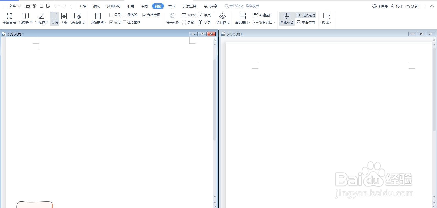
Task: Click the Save icon in quick access toolbar
Action: click(x=28, y=6)
